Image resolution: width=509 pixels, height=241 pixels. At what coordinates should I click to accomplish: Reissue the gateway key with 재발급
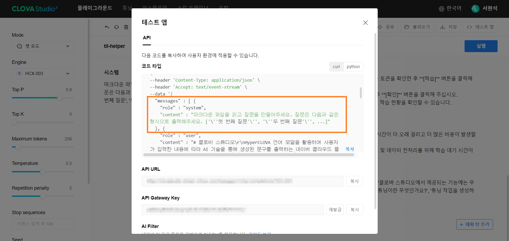335,210
